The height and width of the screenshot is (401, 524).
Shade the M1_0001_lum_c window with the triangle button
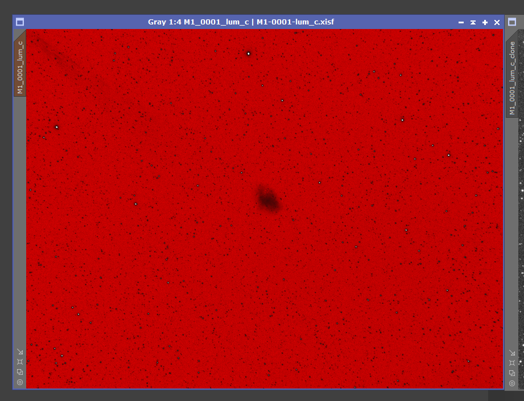pyautogui.click(x=473, y=22)
